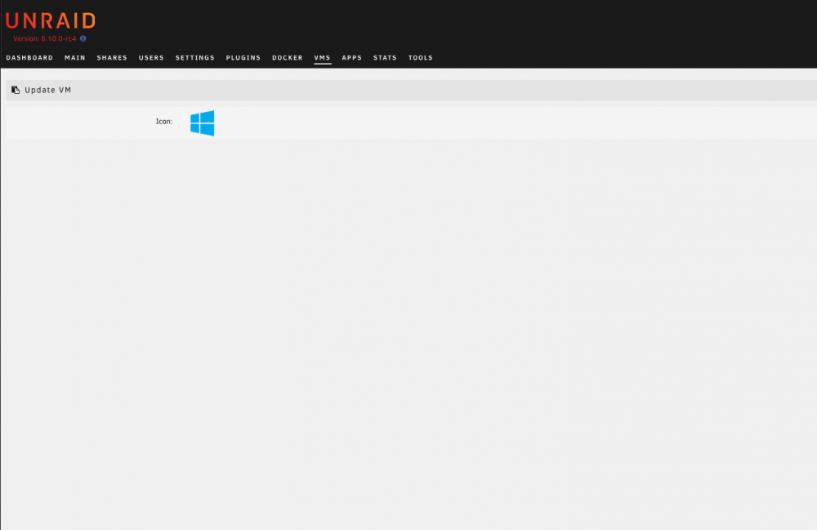Click the Update VM heading text
The height and width of the screenshot is (530, 817).
tap(48, 90)
